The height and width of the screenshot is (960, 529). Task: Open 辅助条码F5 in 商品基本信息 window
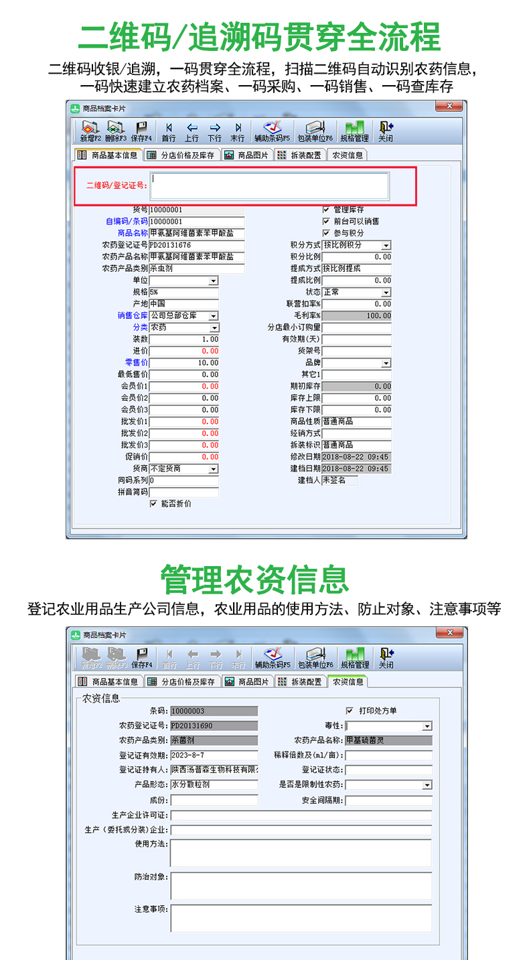pyautogui.click(x=272, y=131)
